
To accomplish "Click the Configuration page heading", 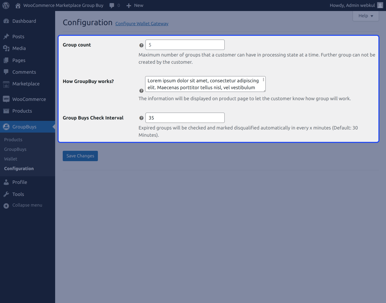I will pyautogui.click(x=88, y=23).
